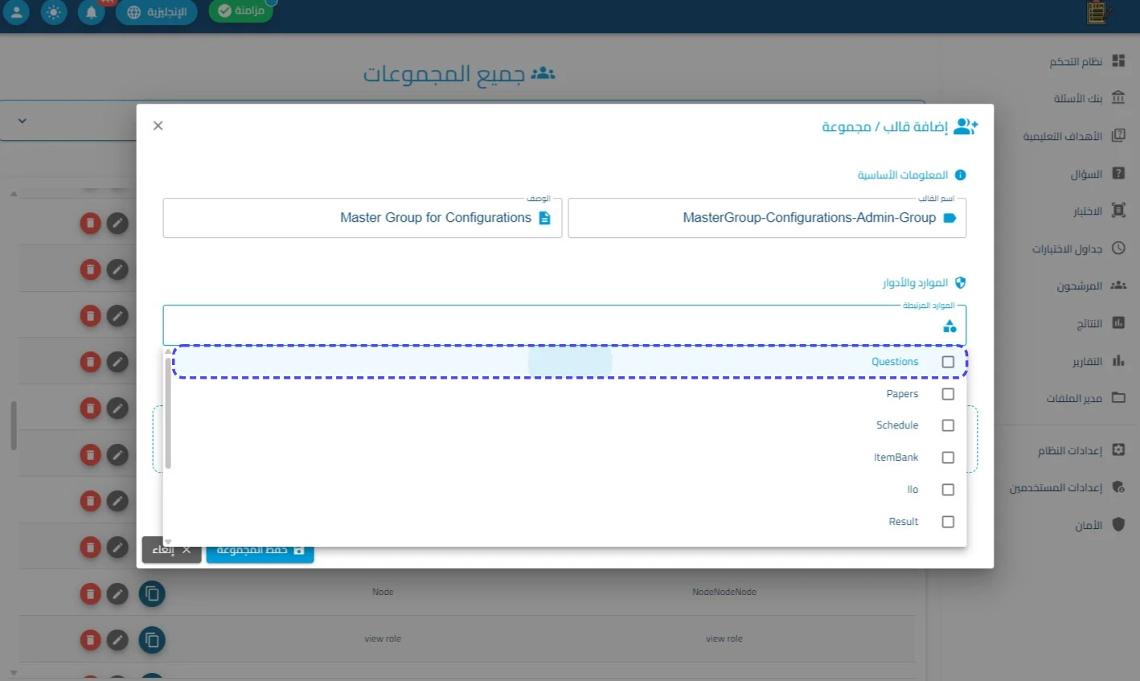Open the الموارد المرتبطة resources dropdown field

pyautogui.click(x=564, y=326)
